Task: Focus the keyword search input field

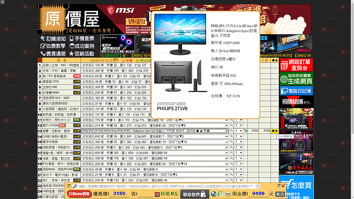Action: (166, 186)
